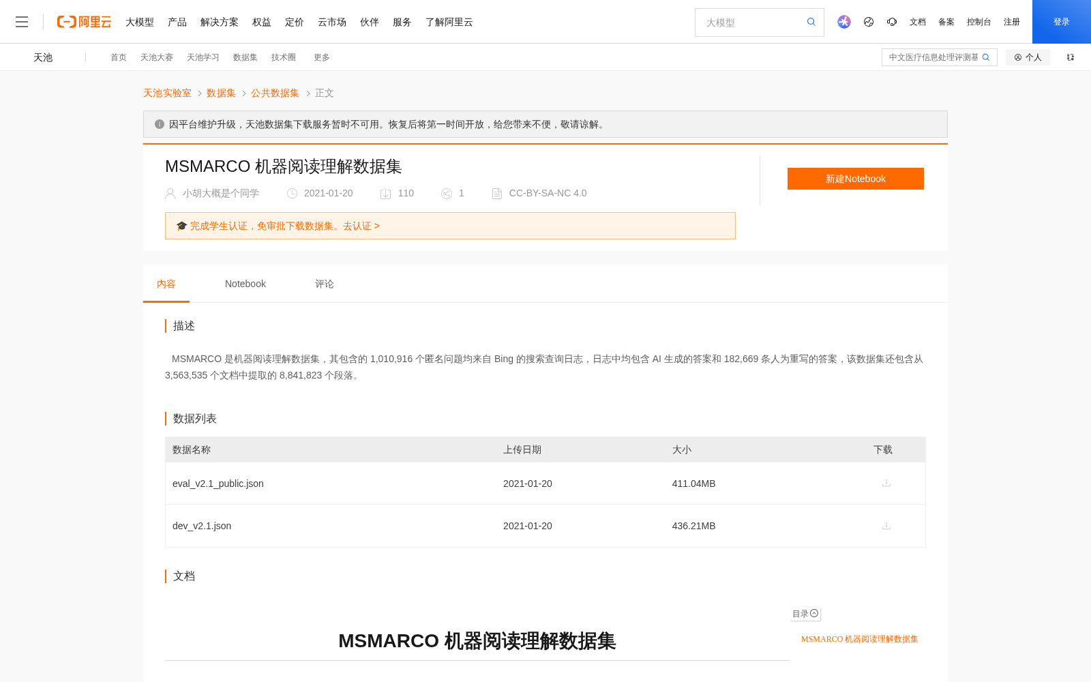The height and width of the screenshot is (682, 1091).
Task: Open 伙伴 menu
Action: pyautogui.click(x=370, y=22)
